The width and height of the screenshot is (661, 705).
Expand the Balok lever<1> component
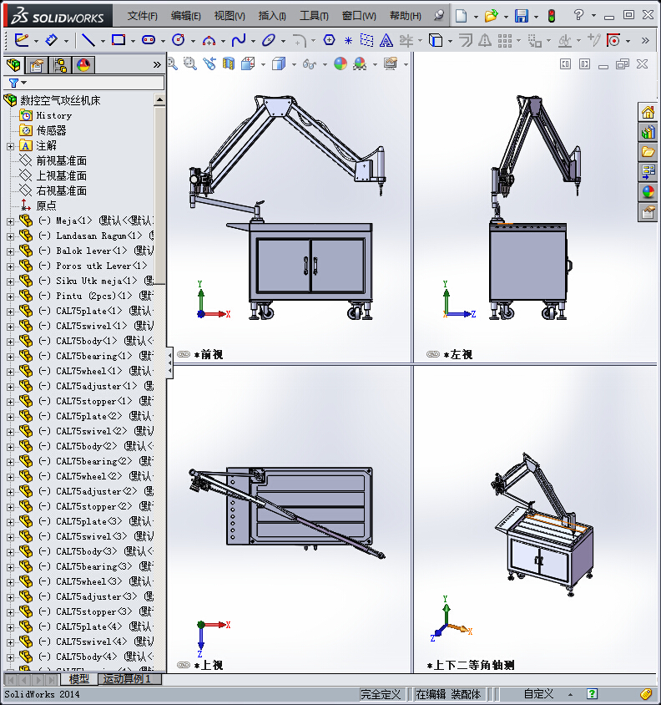point(10,251)
